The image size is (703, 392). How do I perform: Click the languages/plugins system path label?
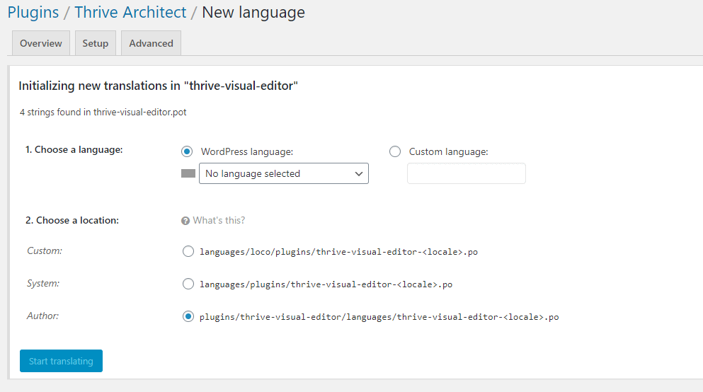click(x=326, y=284)
